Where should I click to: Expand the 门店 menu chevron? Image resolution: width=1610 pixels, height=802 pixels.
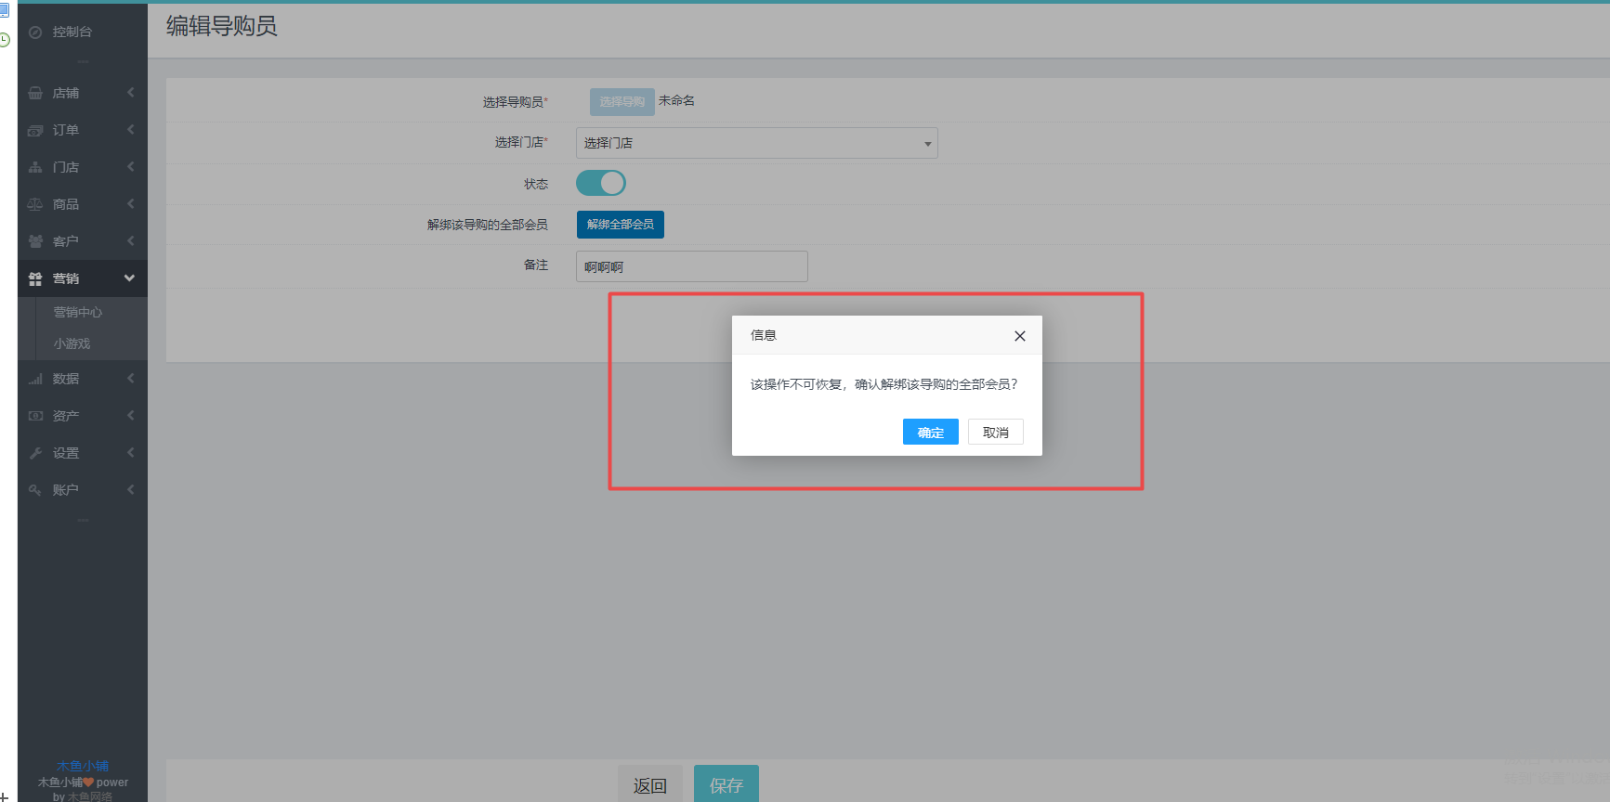[130, 166]
